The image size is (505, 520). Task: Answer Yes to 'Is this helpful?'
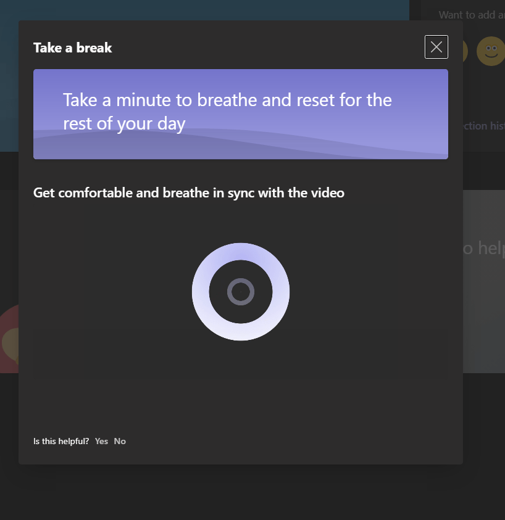click(x=101, y=441)
